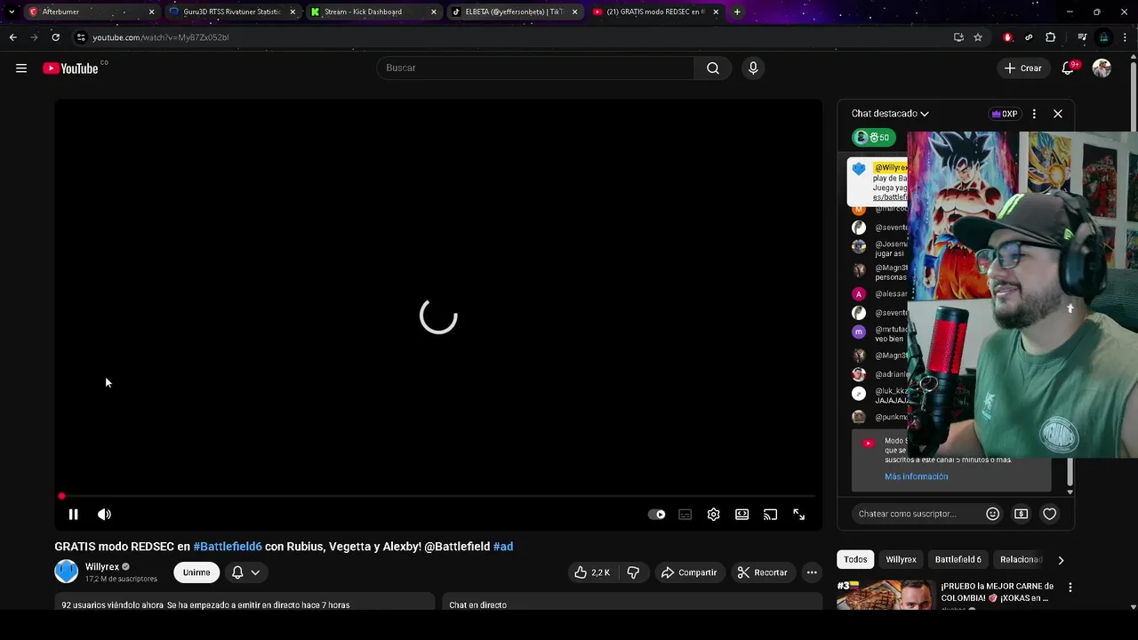The width and height of the screenshot is (1138, 640).
Task: Click Más información in chat notice
Action: coord(916,476)
